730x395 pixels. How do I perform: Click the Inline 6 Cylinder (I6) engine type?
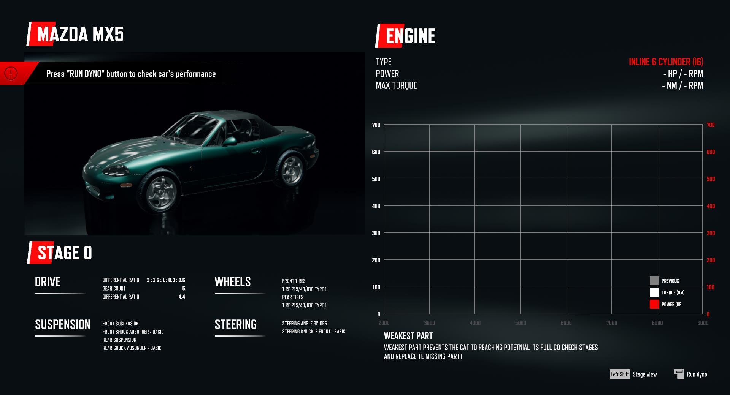[666, 62]
